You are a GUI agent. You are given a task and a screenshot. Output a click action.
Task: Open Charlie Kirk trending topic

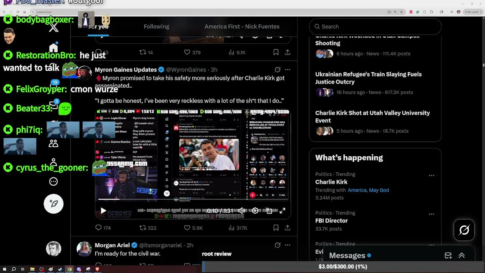(331, 182)
